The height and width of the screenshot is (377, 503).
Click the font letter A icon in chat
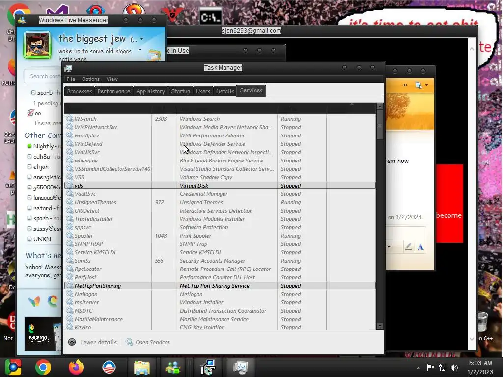420,247
